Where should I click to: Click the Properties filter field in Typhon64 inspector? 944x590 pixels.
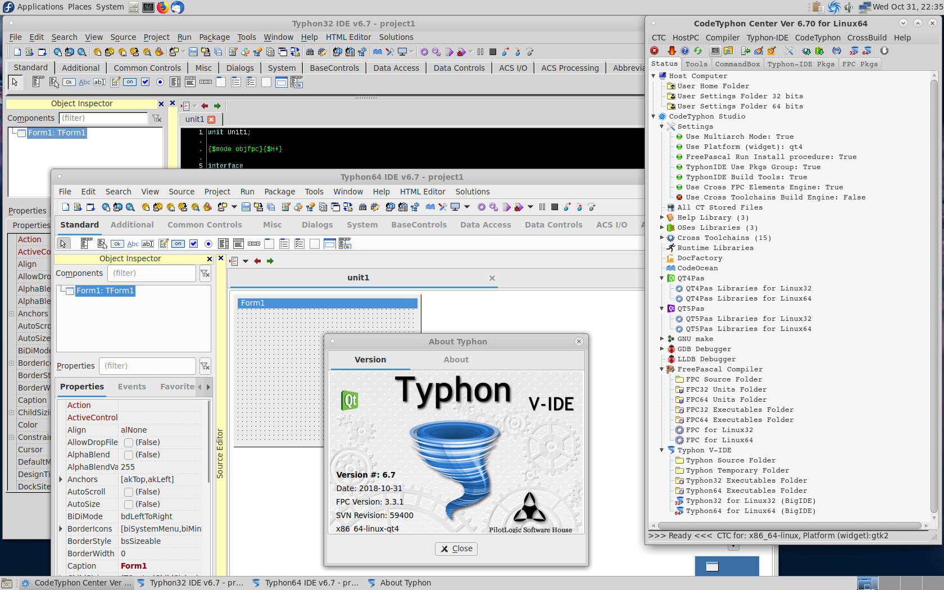coord(148,366)
